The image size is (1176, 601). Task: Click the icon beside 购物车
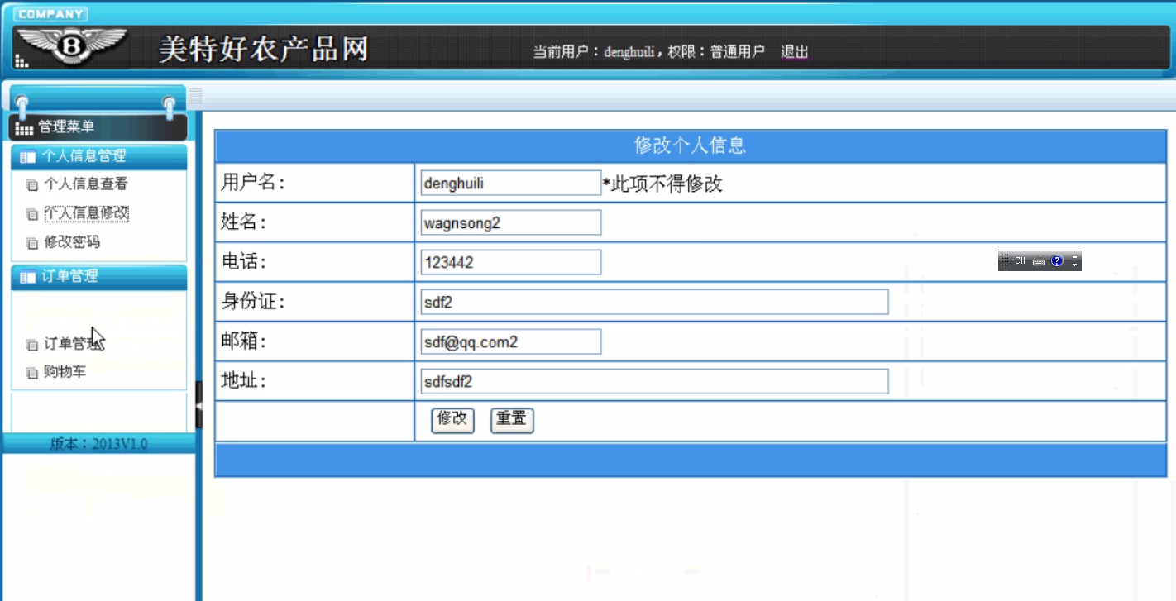point(32,373)
